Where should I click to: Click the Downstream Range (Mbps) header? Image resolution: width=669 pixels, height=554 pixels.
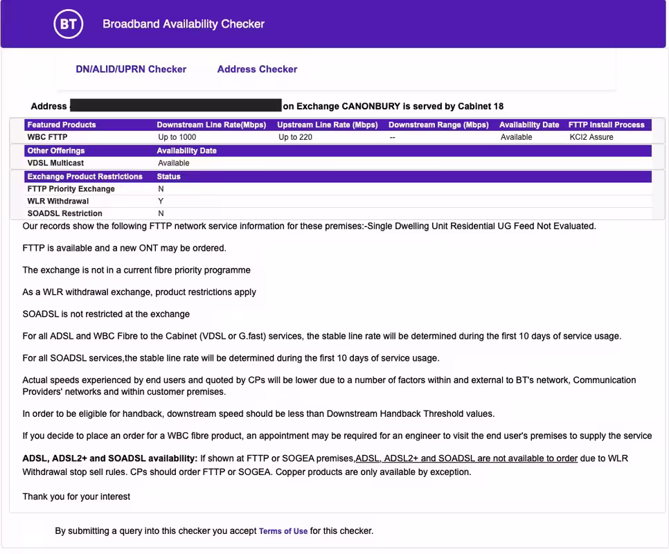438,125
